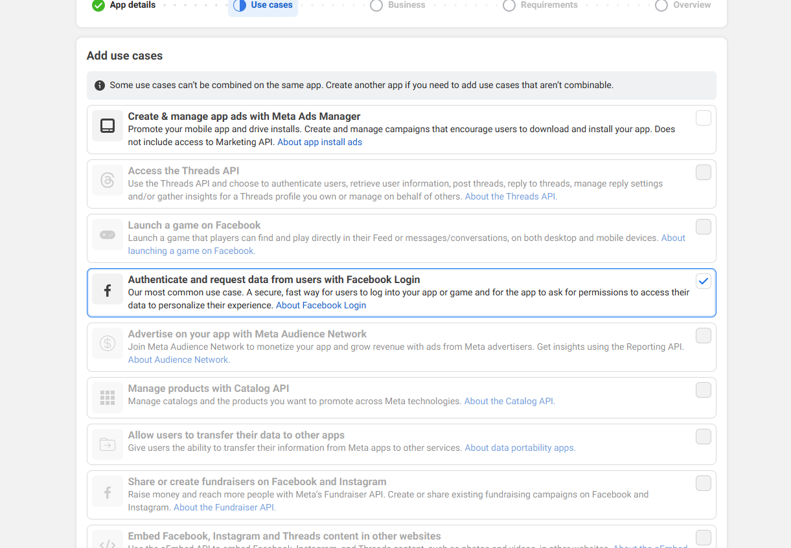This screenshot has width=791, height=548.
Task: Click the info icon in the notice banner
Action: tap(100, 86)
